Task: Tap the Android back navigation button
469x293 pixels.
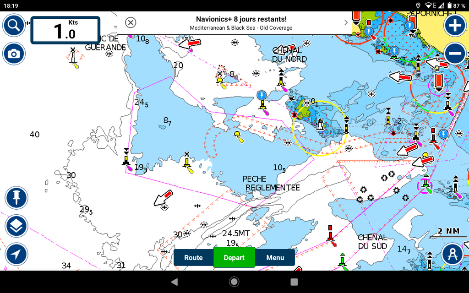Action: coord(175,282)
